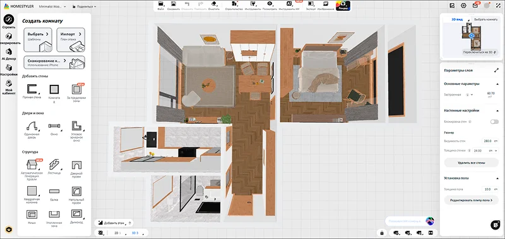Image resolution: width=505 pixels, height=239 pixels.
Task: Open the Рендер render button
Action: [343, 6]
